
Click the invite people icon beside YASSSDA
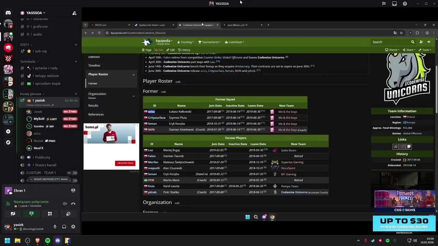pyautogui.click(x=74, y=13)
